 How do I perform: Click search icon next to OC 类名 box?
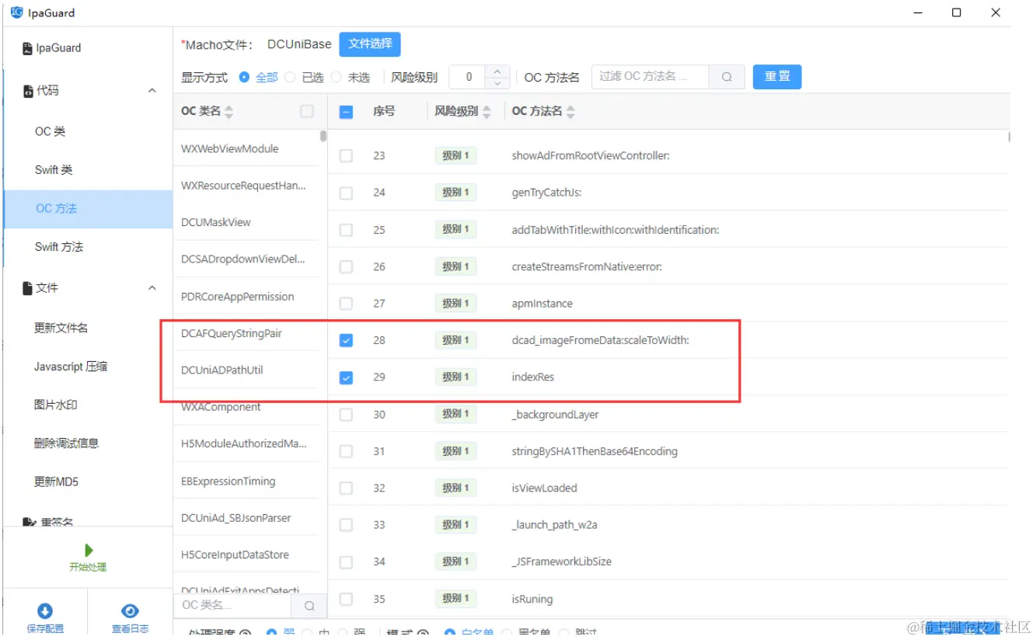309,606
